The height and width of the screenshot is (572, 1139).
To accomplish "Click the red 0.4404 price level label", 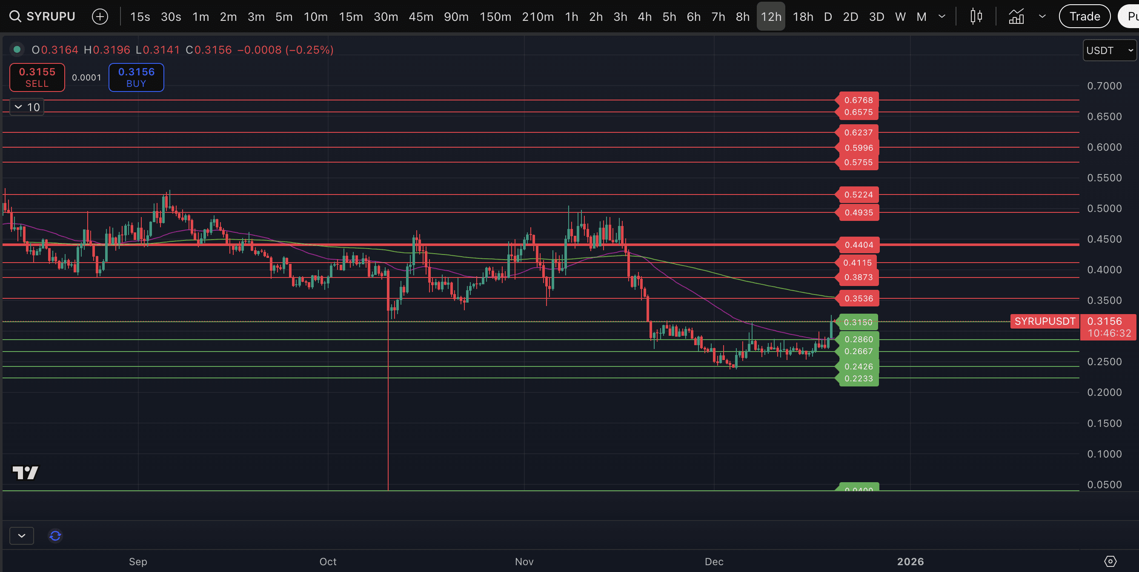I will tap(858, 245).
